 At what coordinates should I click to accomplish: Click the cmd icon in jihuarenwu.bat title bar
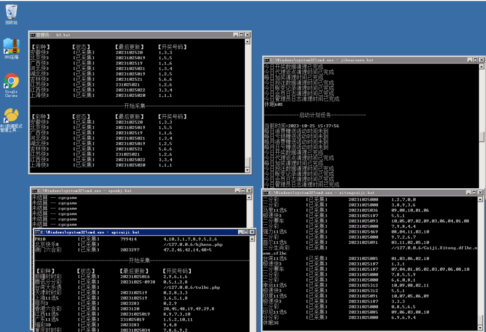click(267, 60)
